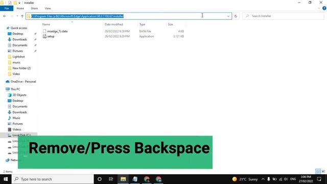
Task: Open network status tray icon
Action: (x=281, y=179)
